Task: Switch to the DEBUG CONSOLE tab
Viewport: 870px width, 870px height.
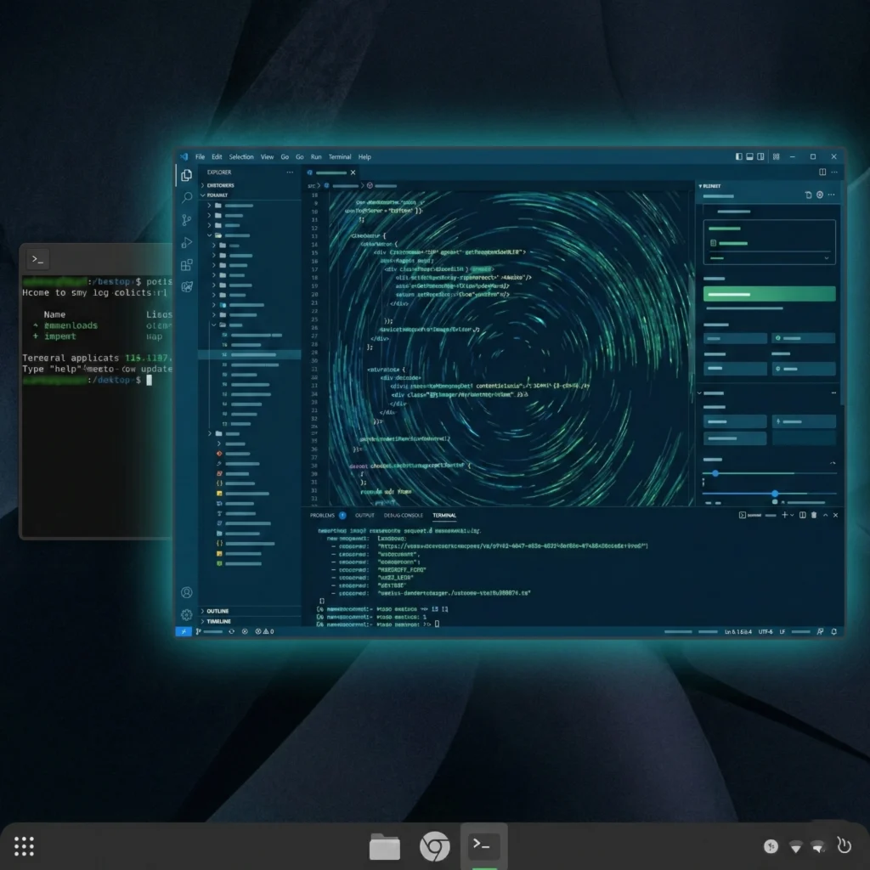Action: pyautogui.click(x=403, y=515)
